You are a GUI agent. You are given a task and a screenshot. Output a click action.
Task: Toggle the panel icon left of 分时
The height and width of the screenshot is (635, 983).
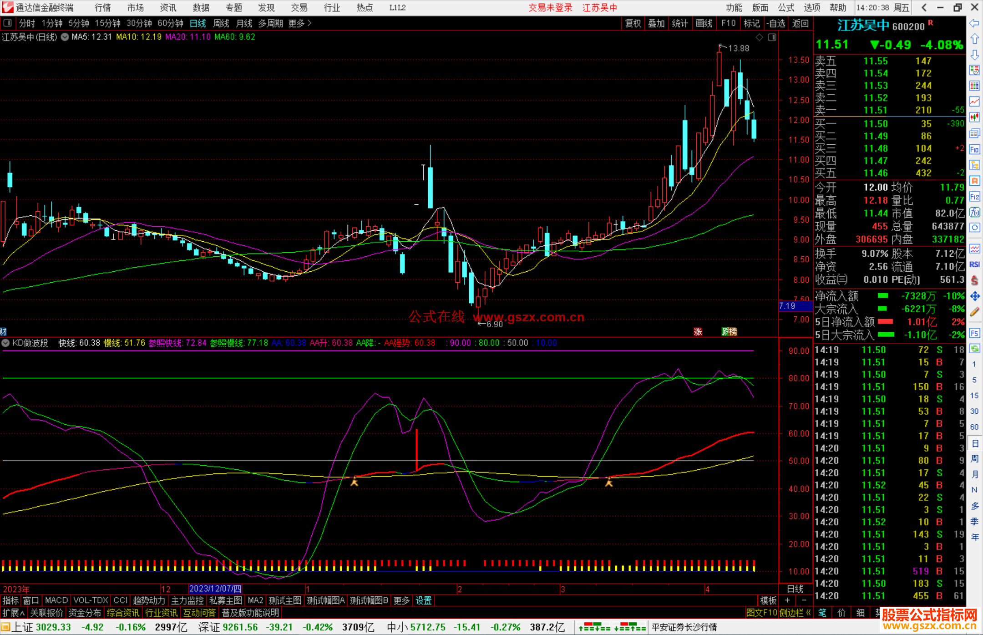pos(7,23)
